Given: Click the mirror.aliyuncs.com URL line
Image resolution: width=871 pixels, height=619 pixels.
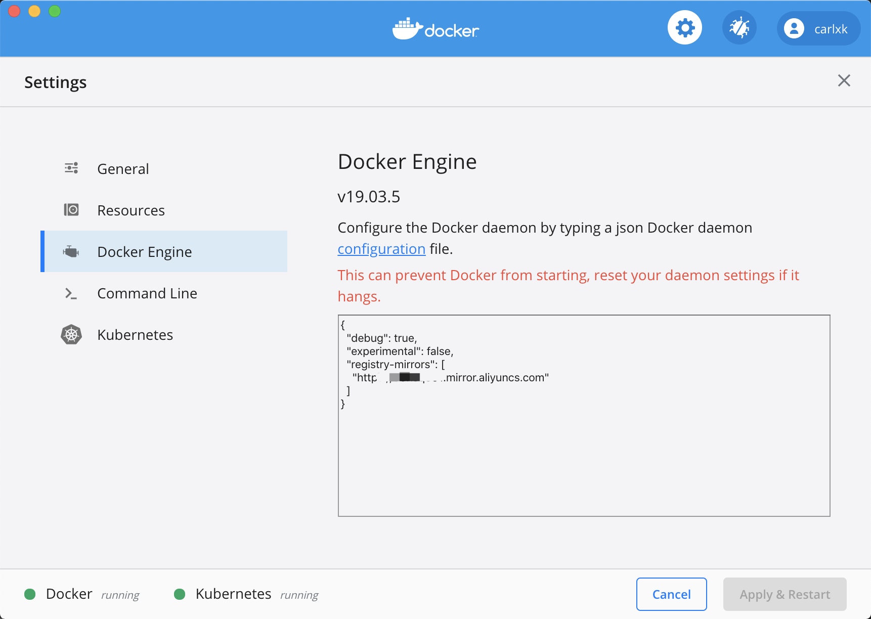Looking at the screenshot, I should click(x=451, y=377).
